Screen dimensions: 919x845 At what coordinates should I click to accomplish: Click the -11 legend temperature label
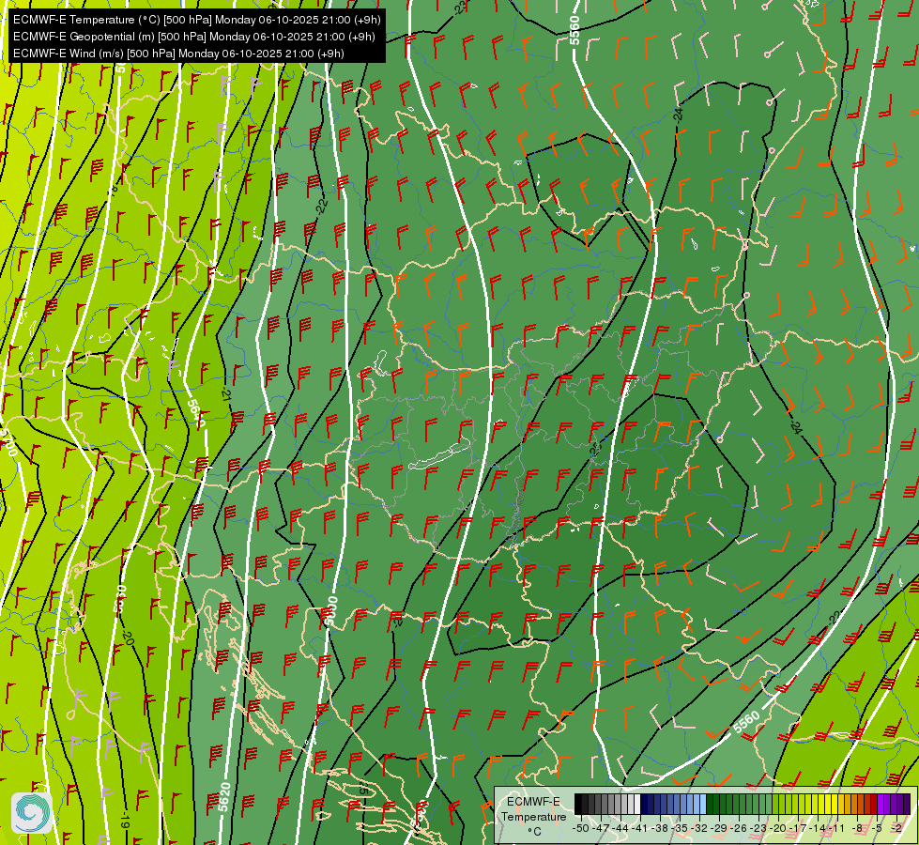click(837, 828)
